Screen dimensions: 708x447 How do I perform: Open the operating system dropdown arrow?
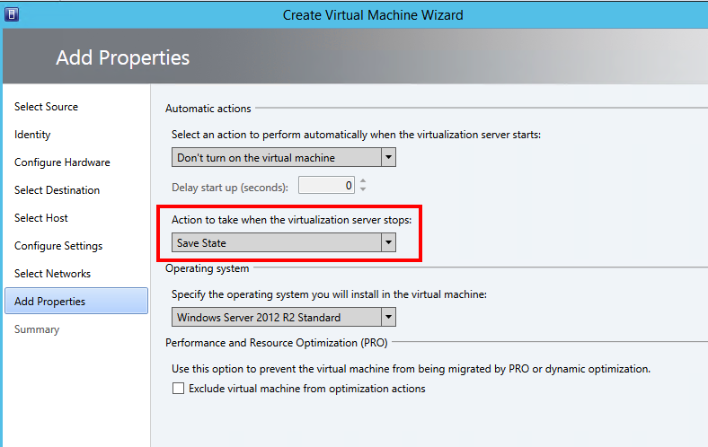(x=388, y=317)
